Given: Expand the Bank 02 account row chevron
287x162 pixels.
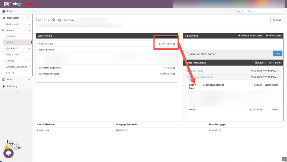Looking at the screenshot, I should (278, 71).
